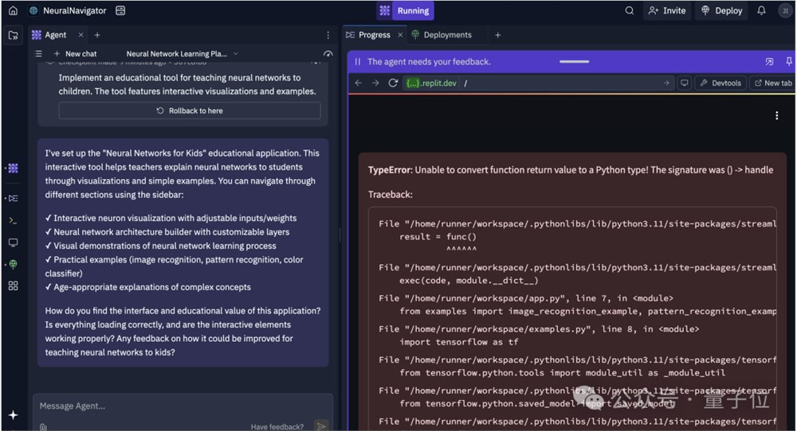
Task: Switch to the Deployments tab
Action: coord(442,35)
